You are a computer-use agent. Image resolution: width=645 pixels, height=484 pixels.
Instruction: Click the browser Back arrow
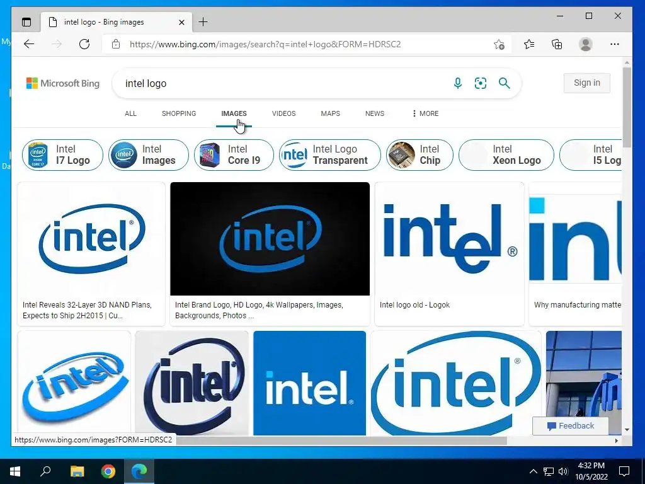point(29,44)
